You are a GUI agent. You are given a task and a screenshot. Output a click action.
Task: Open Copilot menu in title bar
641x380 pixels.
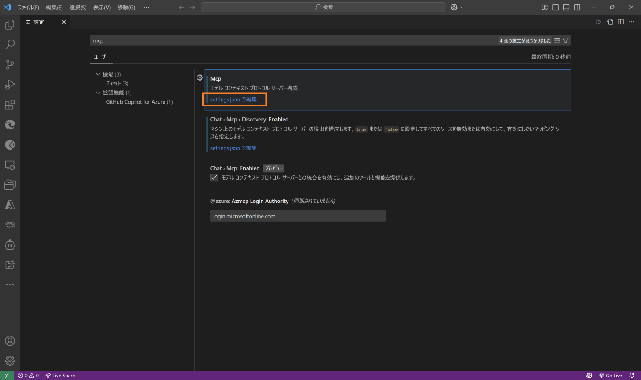456,7
